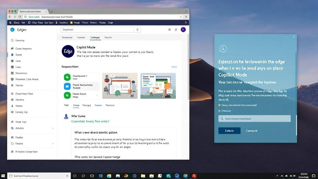Tick the yellow checkbox in the Copilot Mode dialog

219,105
